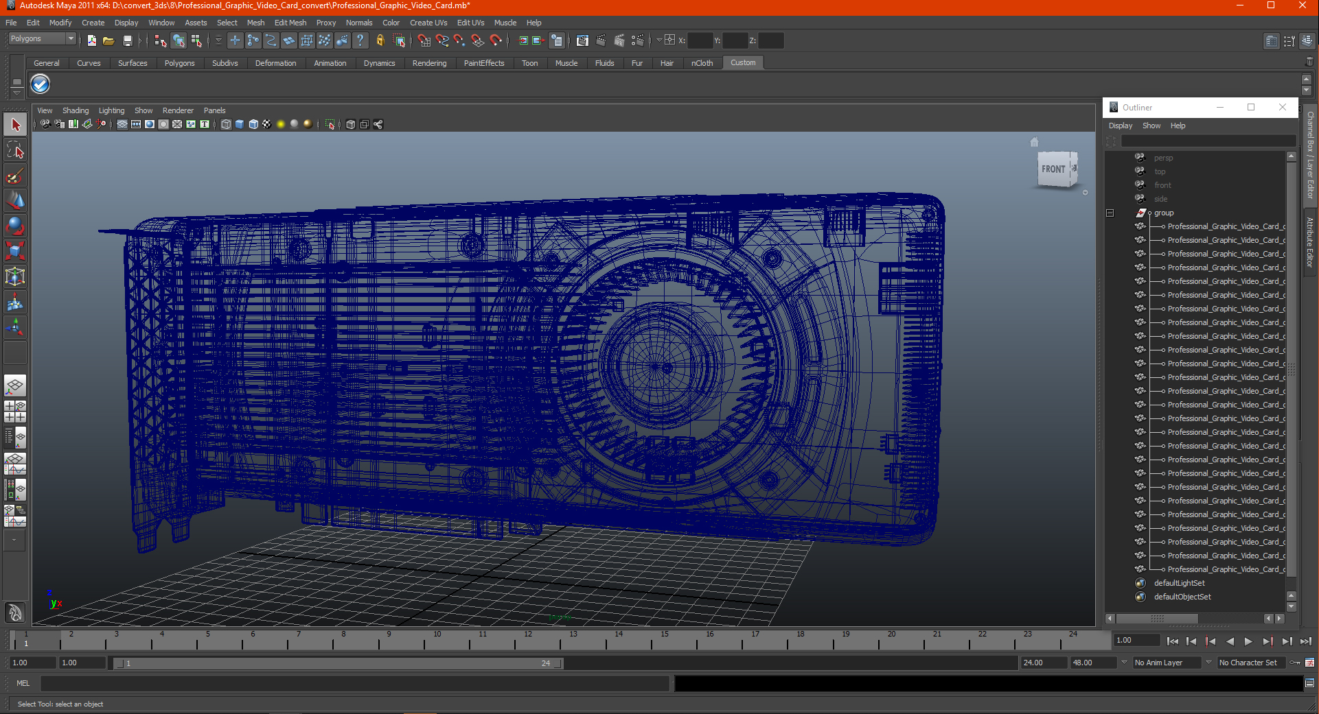
Task: Open the Create UVs menu
Action: coord(428,23)
